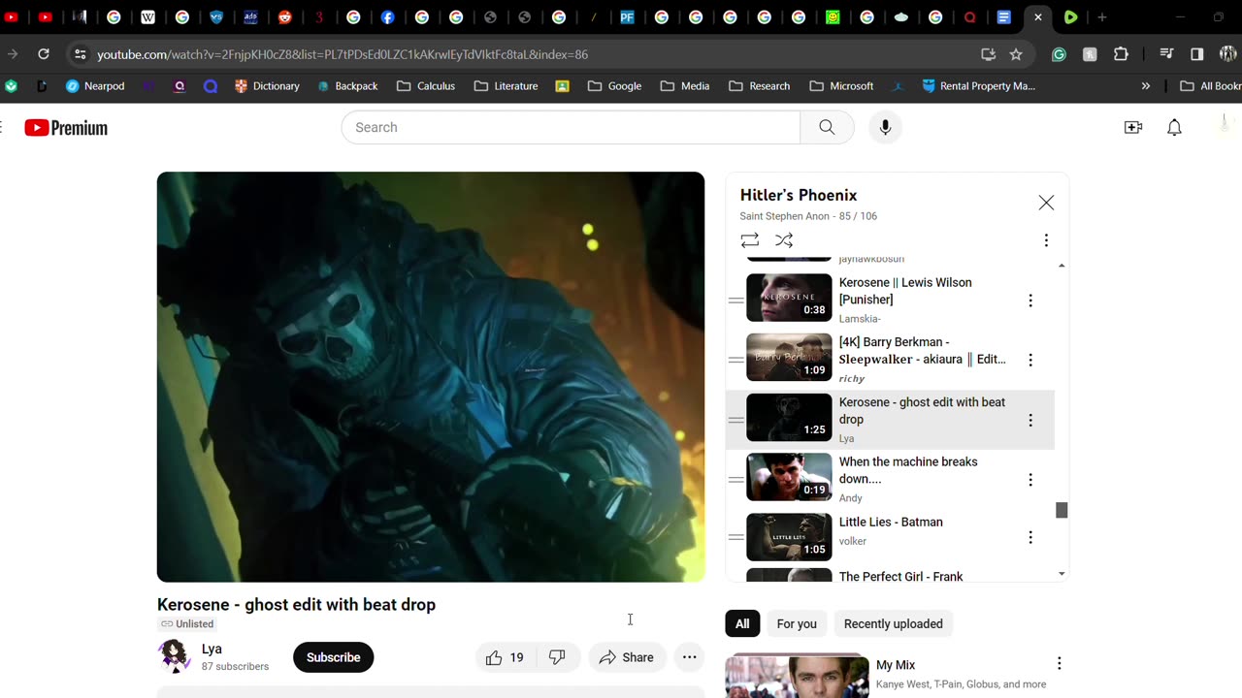
Task: Click the install app icon in address bar
Action: tap(988, 54)
